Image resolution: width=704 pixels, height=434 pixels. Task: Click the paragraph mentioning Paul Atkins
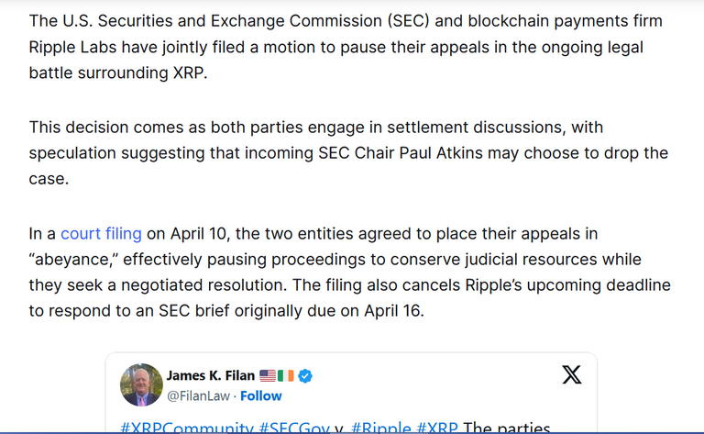point(348,152)
